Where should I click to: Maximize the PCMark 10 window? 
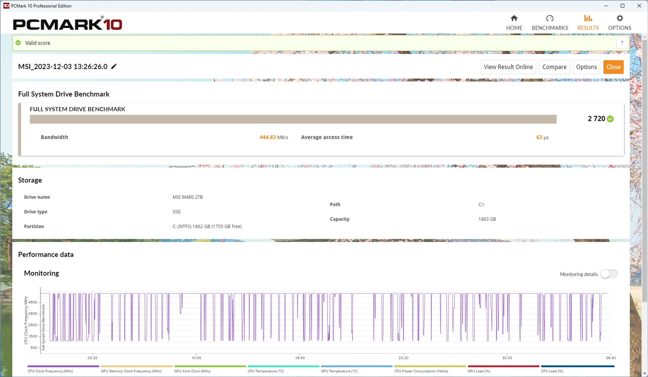[x=622, y=6]
